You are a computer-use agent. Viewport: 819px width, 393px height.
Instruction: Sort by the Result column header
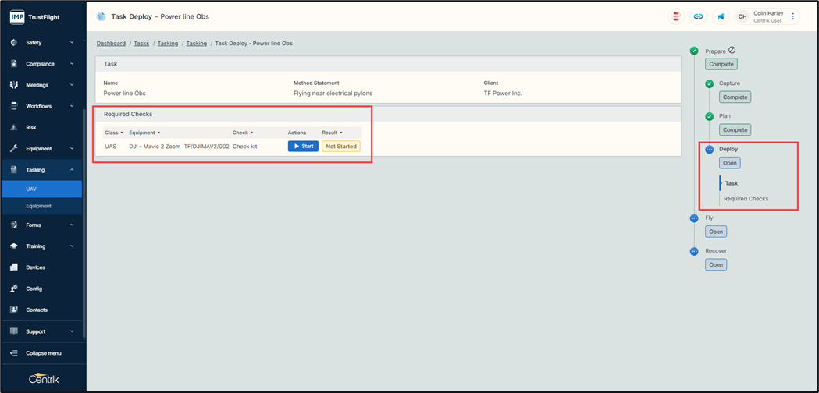pos(332,133)
